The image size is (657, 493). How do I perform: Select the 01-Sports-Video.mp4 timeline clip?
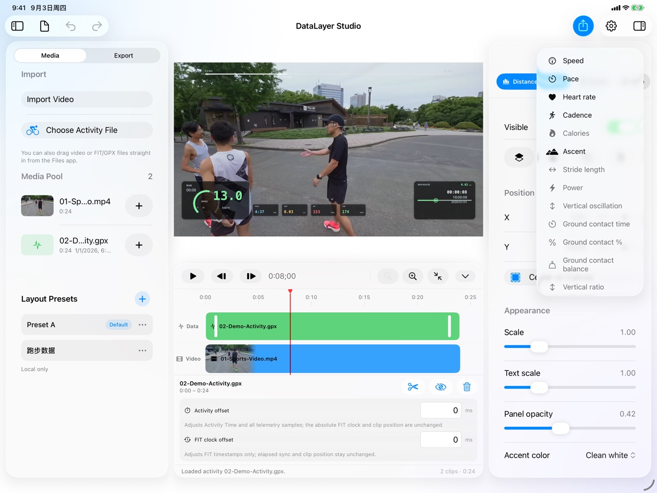pos(333,359)
